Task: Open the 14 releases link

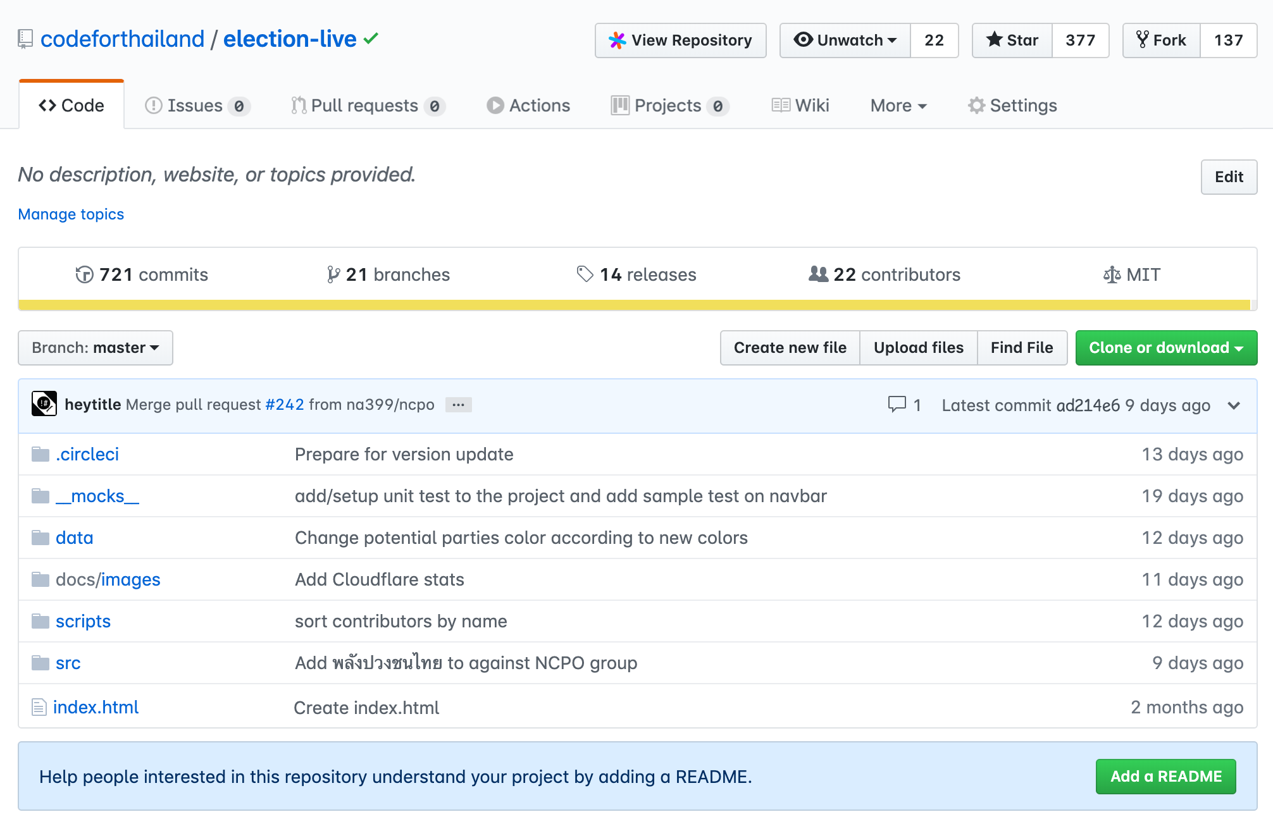Action: [x=636, y=274]
